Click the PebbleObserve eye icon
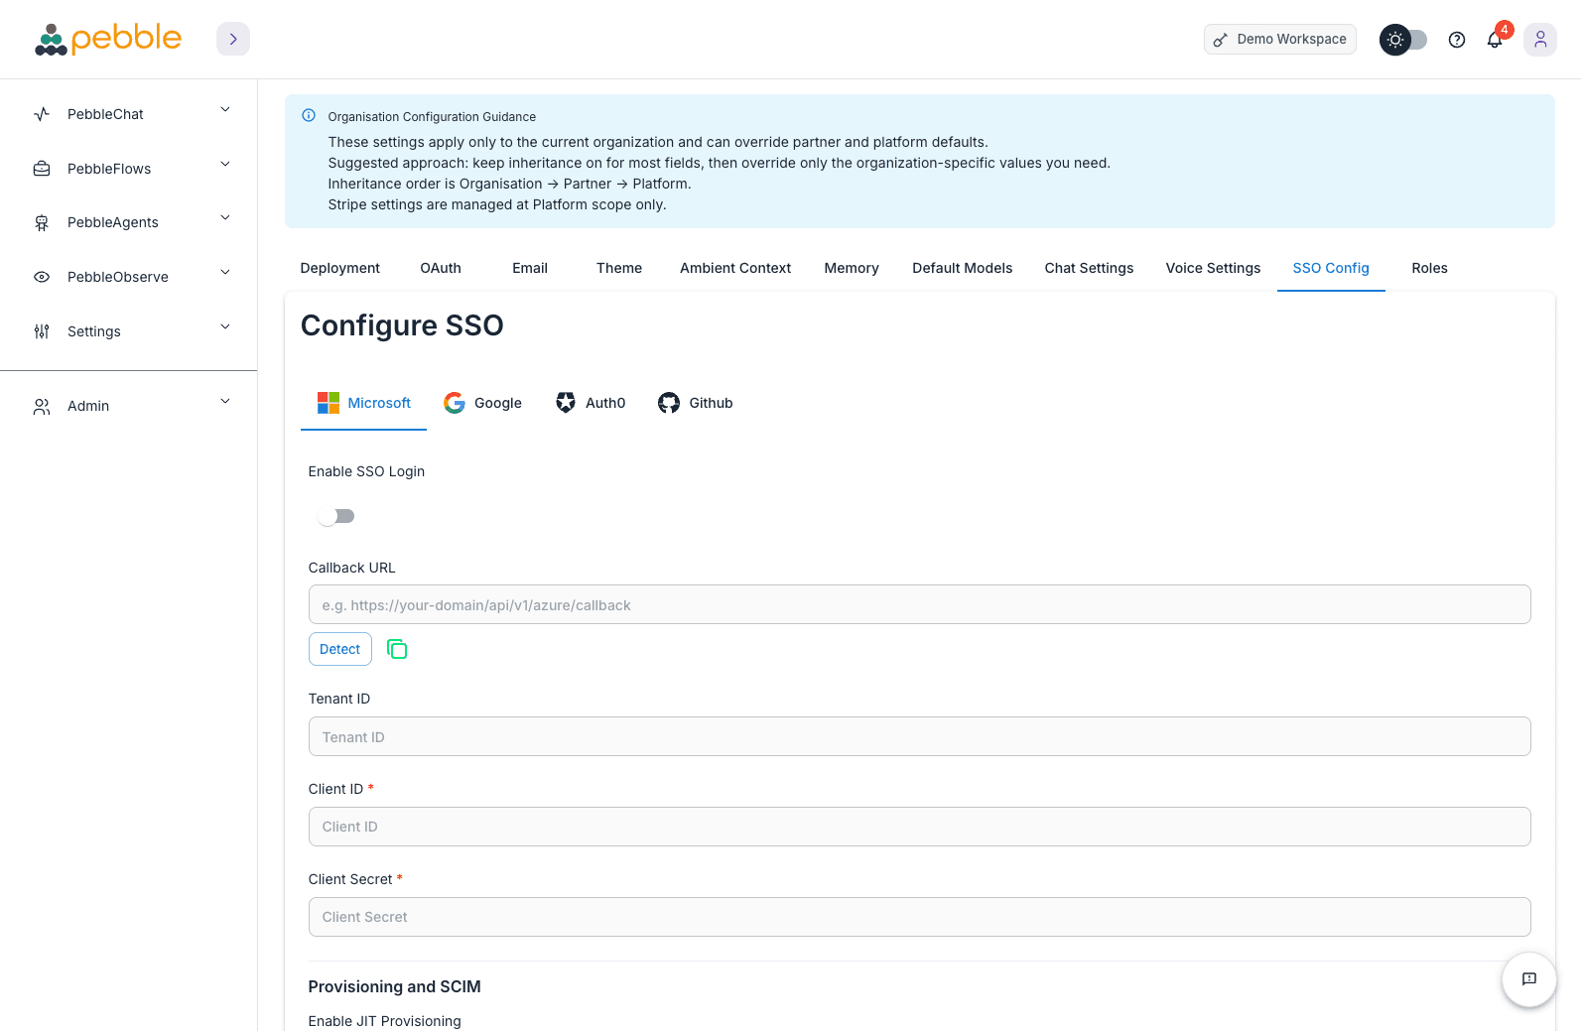The image size is (1581, 1031). 42,277
